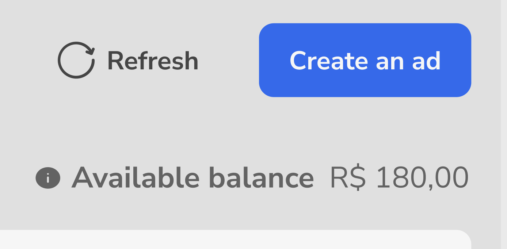
Task: Click the Refresh text label
Action: pos(153,61)
